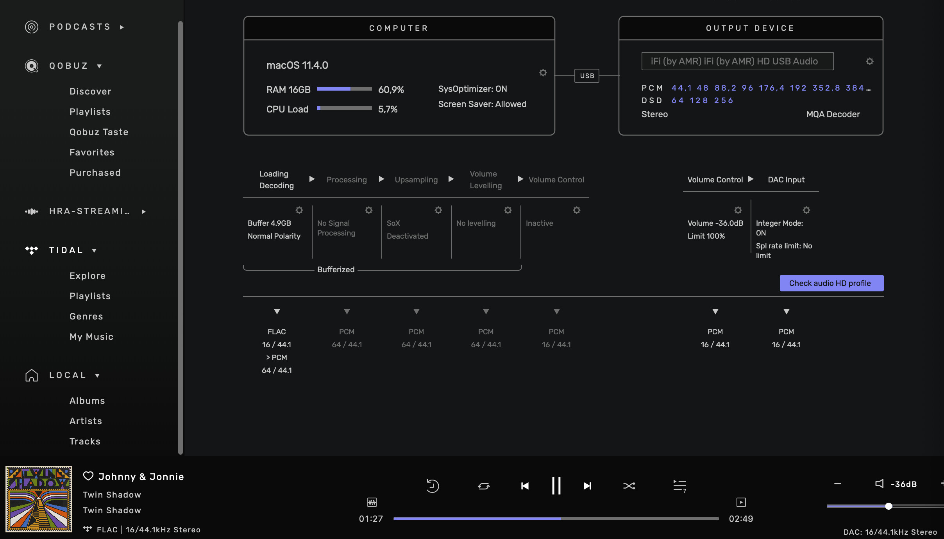Click Johnny & Jonnie track title
This screenshot has height=539, width=944.
coord(141,477)
